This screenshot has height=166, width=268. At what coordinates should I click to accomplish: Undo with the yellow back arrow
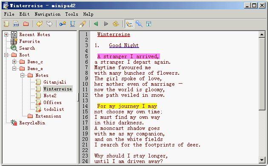(40, 24)
